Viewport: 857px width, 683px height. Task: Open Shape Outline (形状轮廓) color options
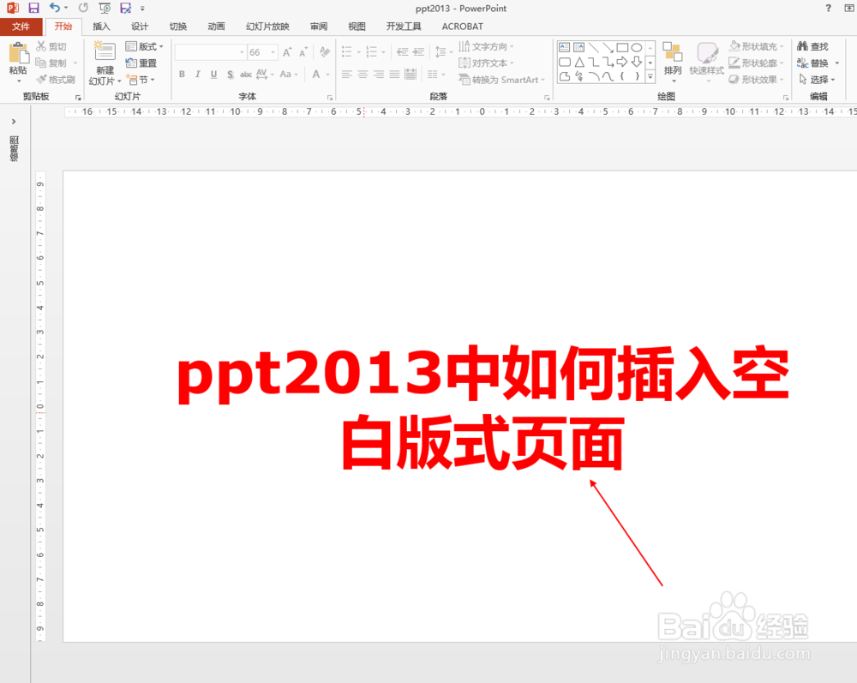click(x=757, y=63)
